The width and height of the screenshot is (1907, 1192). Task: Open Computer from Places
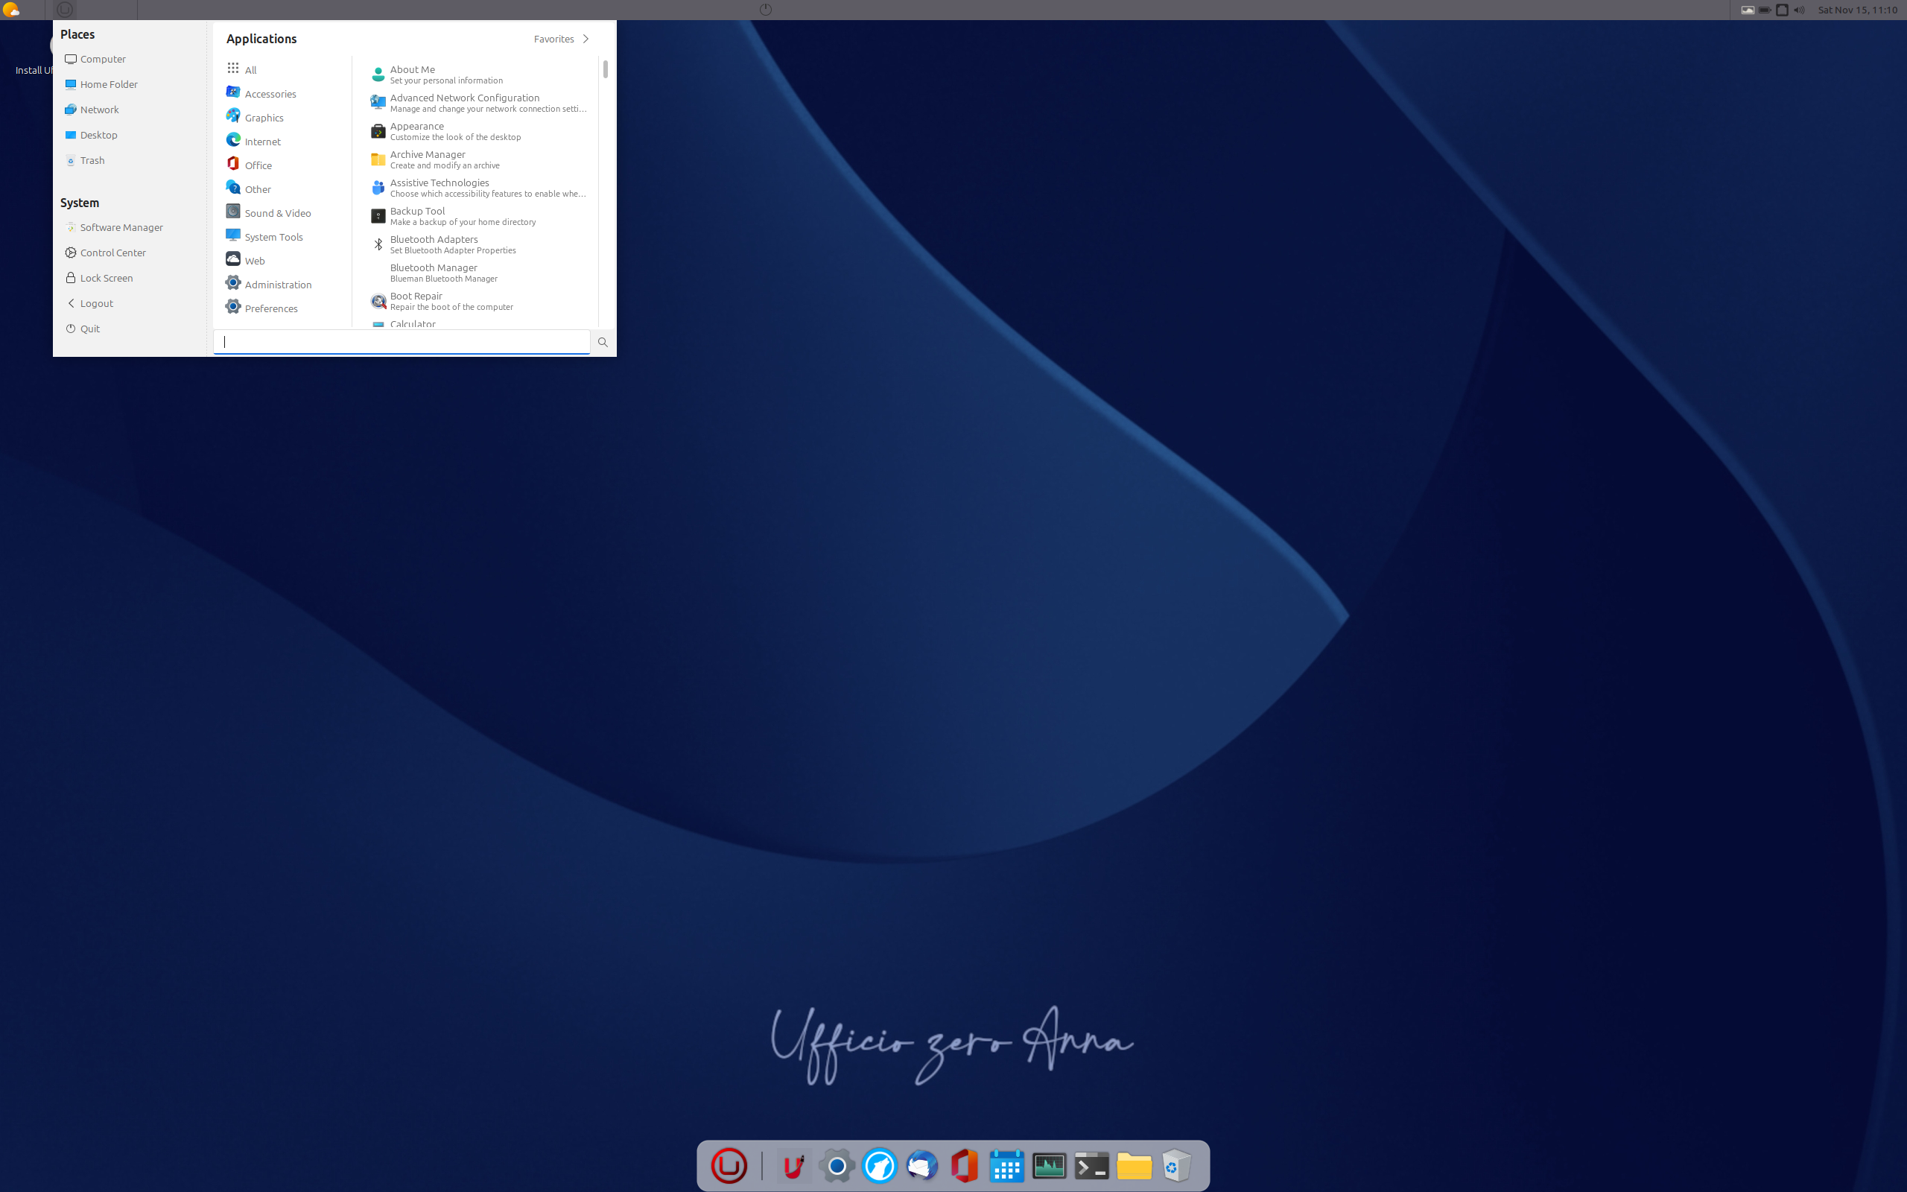(x=129, y=59)
